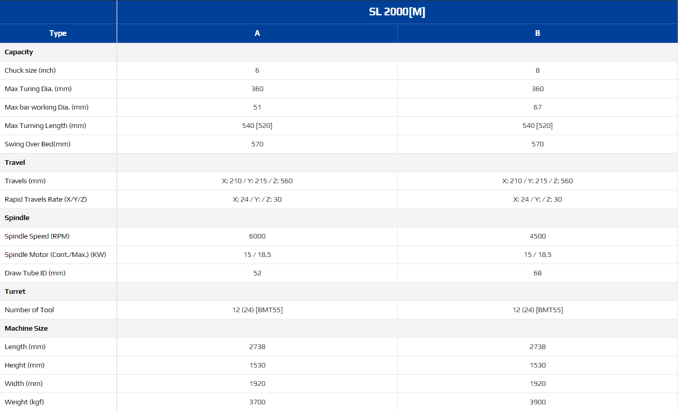Click type A rapid rate X: 24 / Y: / Z: 30
This screenshot has height=411, width=679.
[257, 200]
